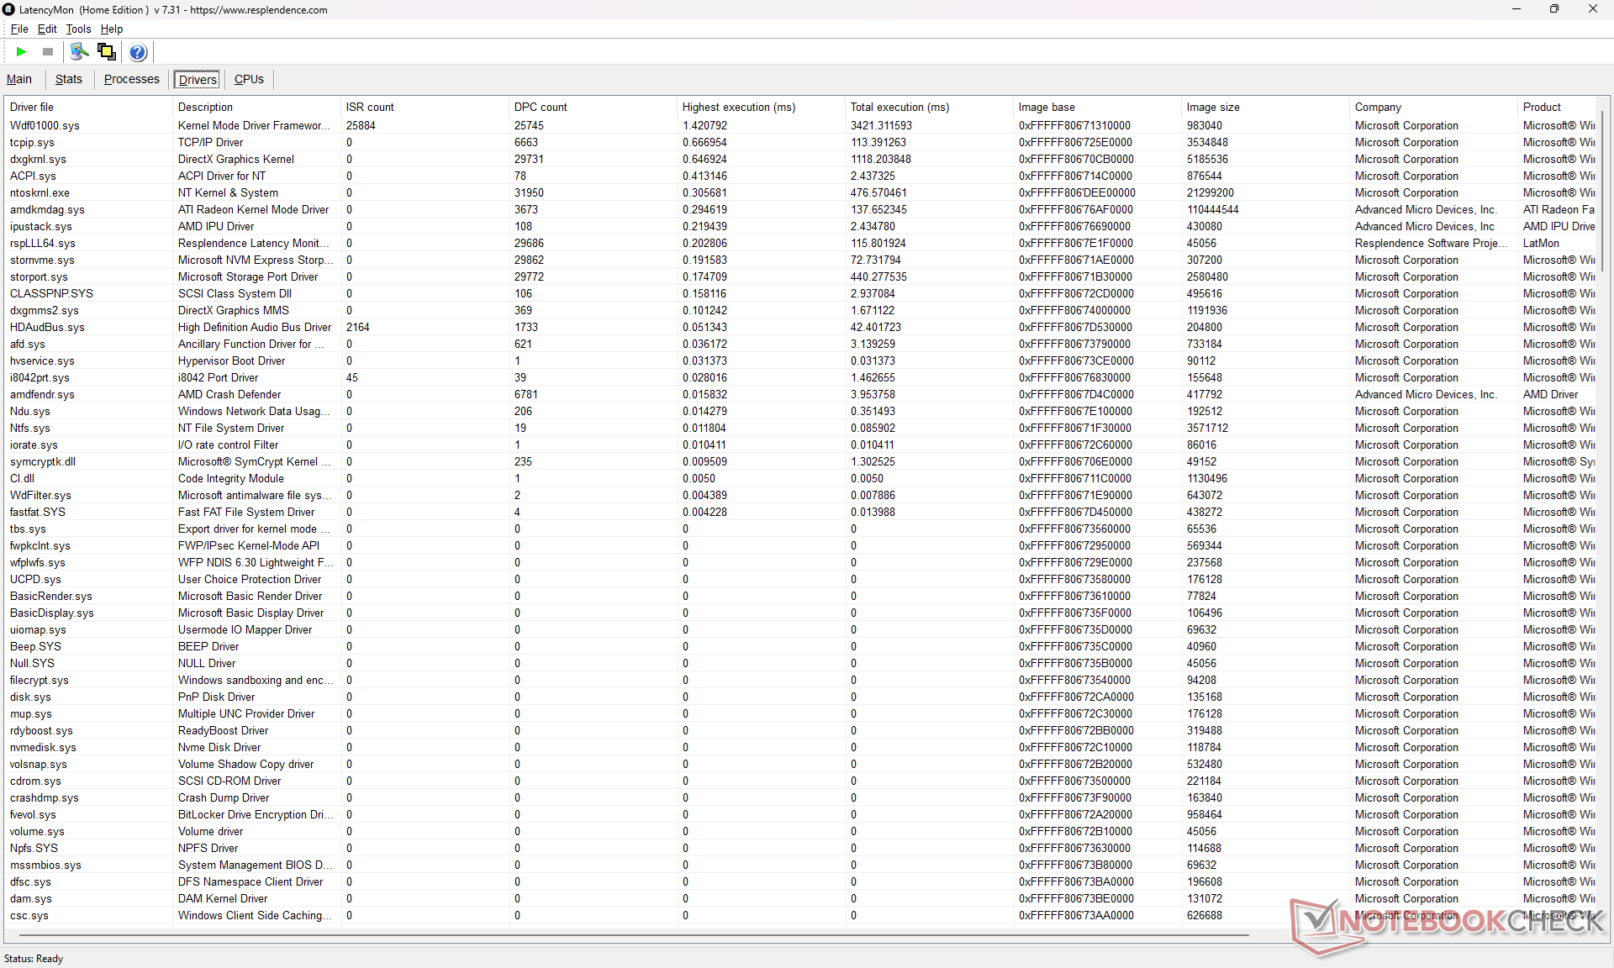
Task: Switch to the CPUs tab
Action: click(x=249, y=79)
